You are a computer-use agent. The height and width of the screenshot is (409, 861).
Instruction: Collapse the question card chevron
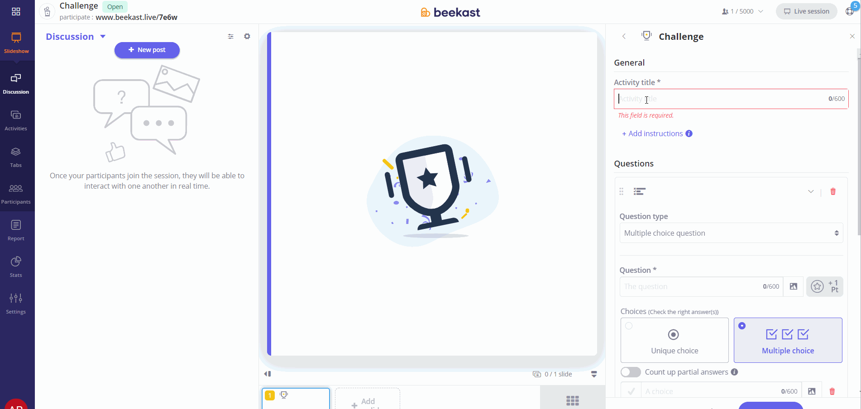[811, 191]
